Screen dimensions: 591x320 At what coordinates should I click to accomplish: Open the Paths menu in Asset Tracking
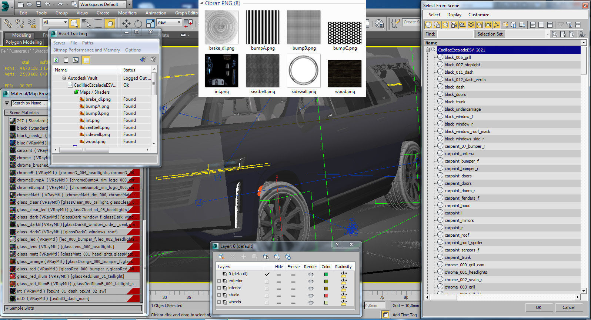pos(87,43)
